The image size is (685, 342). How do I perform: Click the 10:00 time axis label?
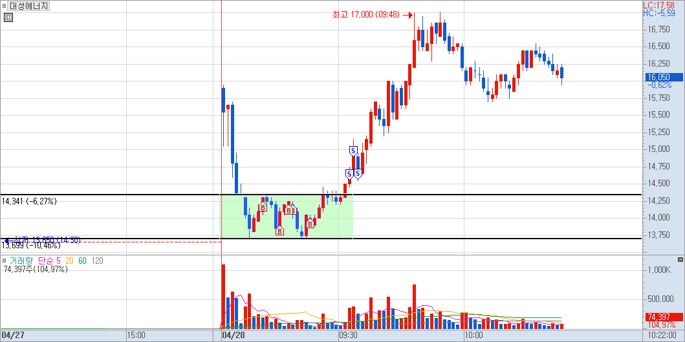[x=474, y=335]
